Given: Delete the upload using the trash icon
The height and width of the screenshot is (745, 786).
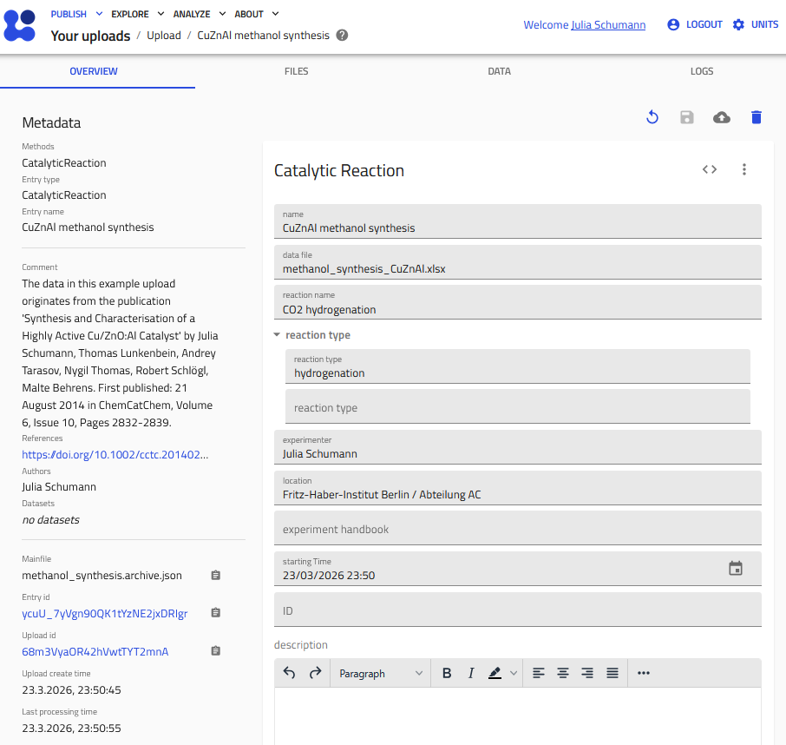Looking at the screenshot, I should click(x=756, y=116).
